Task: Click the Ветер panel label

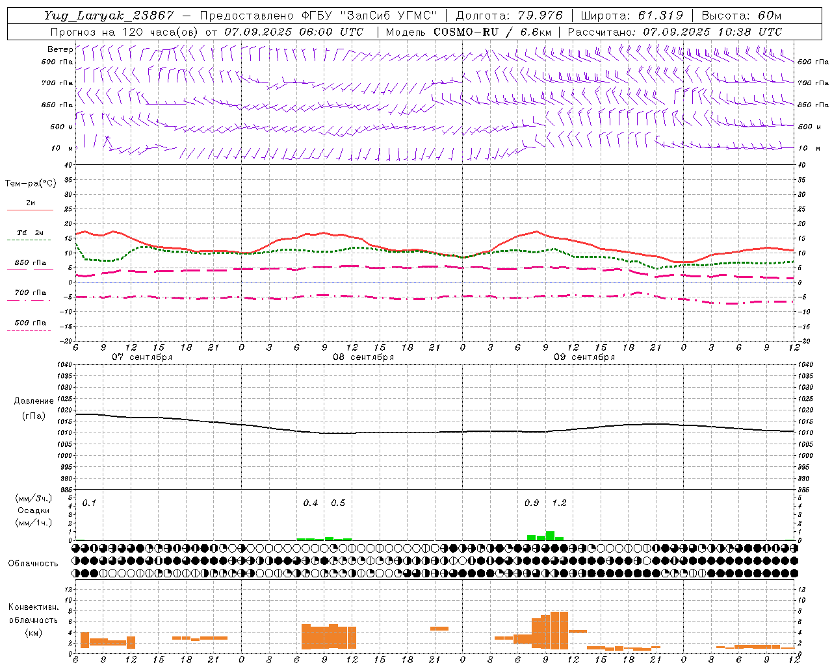Action: pos(60,49)
